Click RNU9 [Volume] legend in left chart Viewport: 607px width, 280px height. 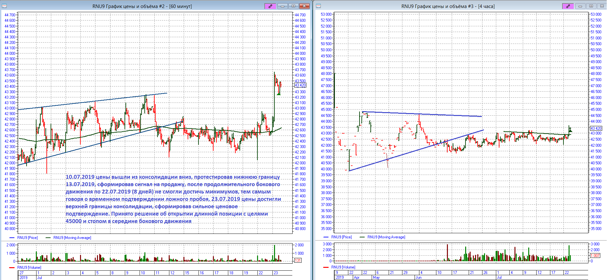[29, 268]
